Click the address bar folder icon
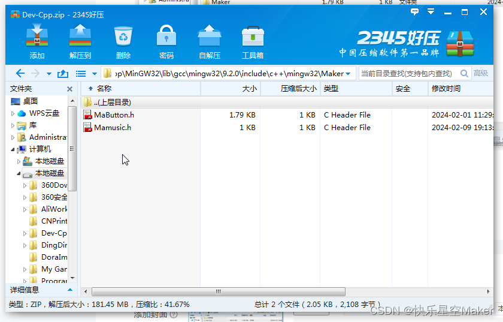The image size is (503, 322). 107,74
